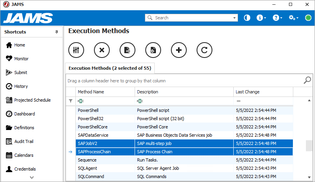Open the settings gear dropdown

click(294, 18)
